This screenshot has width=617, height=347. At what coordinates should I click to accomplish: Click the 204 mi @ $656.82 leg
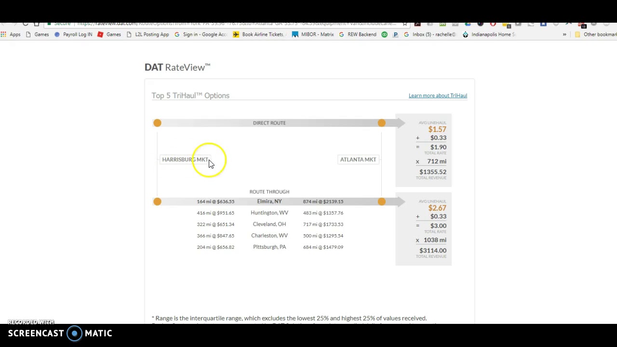[x=215, y=247]
